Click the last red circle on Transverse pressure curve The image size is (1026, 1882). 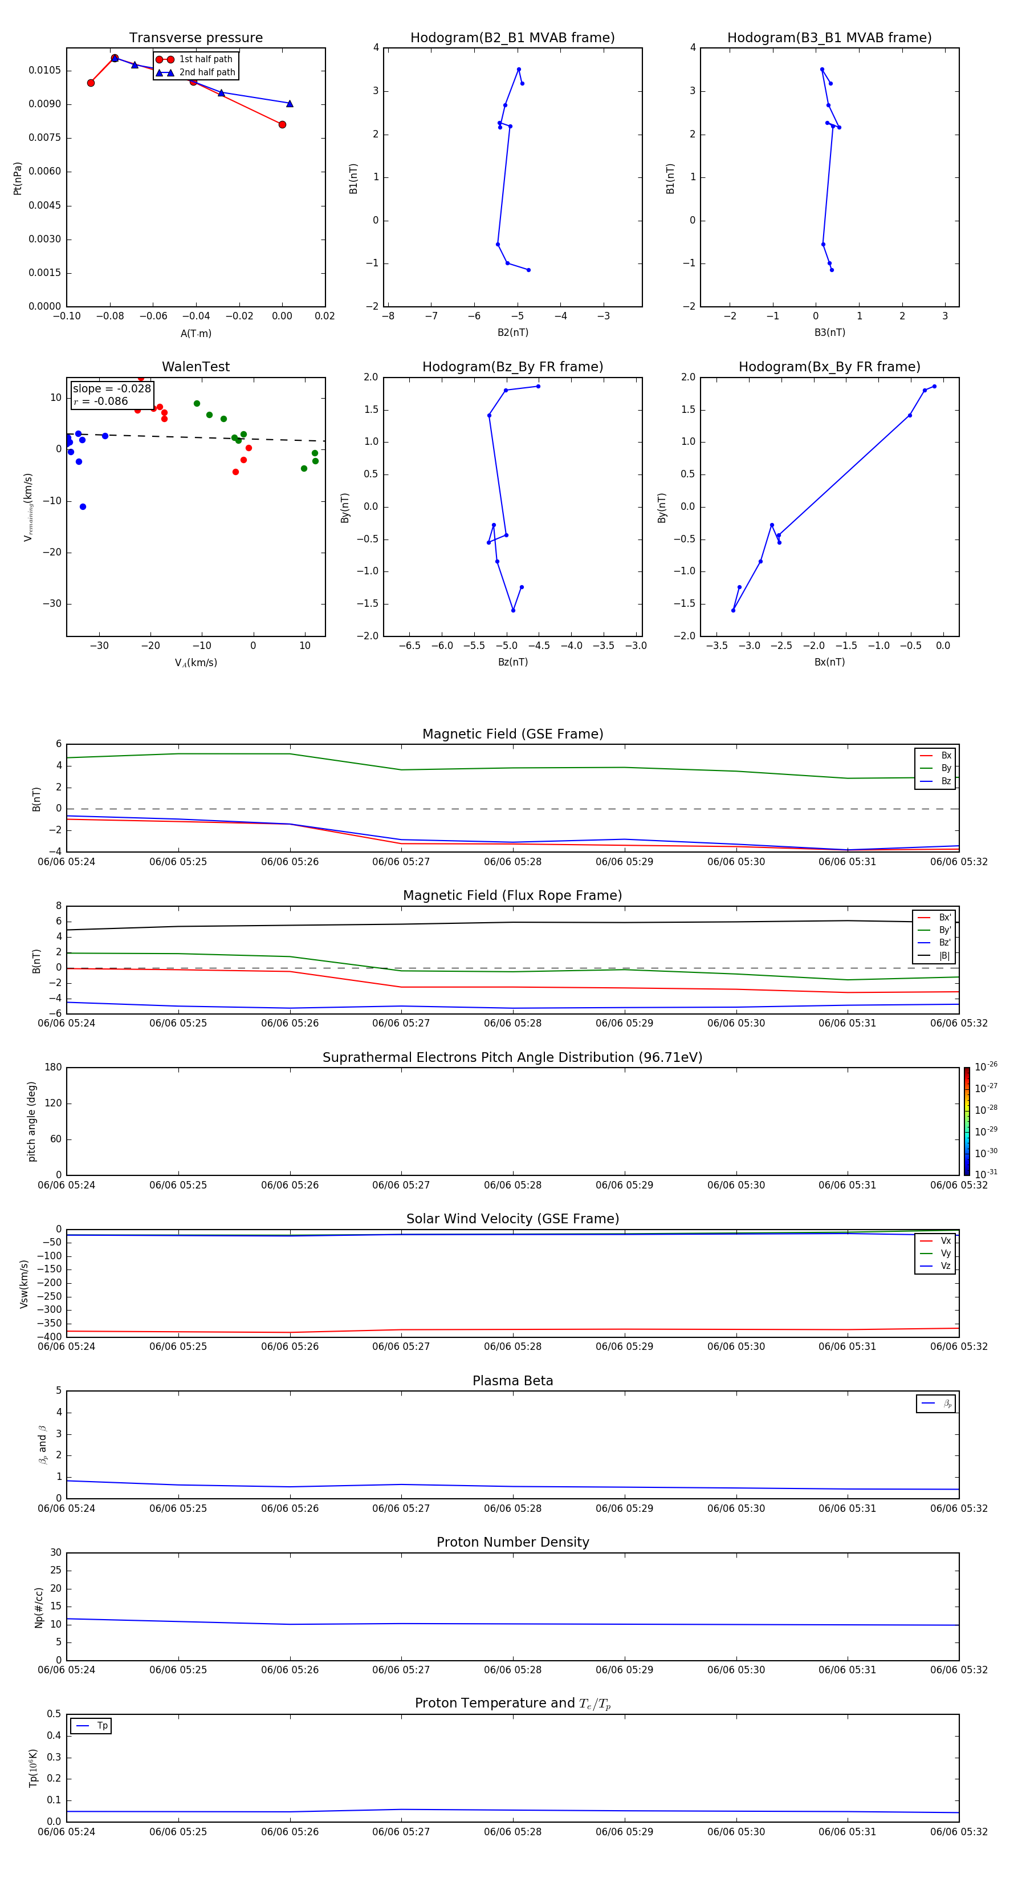282,125
